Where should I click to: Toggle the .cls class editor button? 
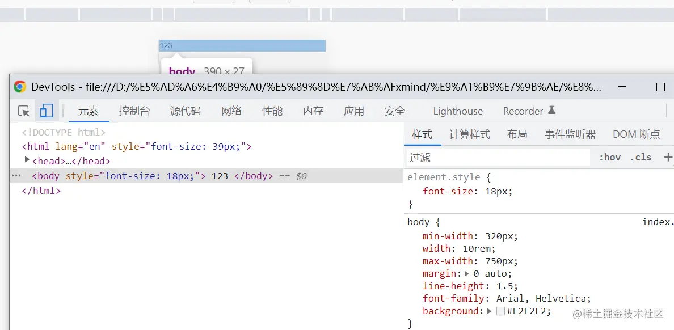641,157
